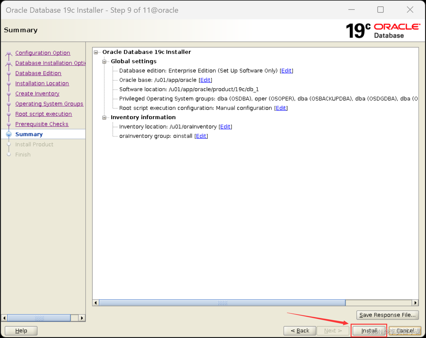Click the Summary step bullet icon

pyautogui.click(x=9, y=134)
